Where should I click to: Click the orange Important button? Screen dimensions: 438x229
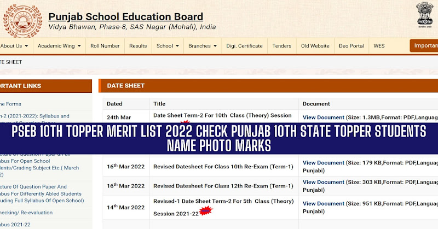[424, 46]
